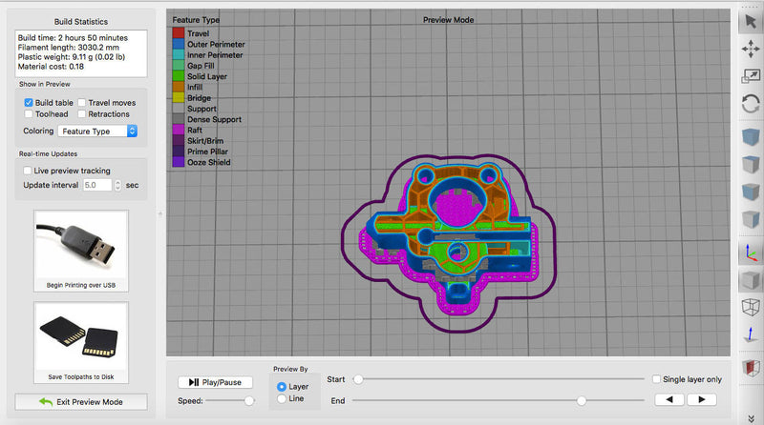This screenshot has height=425, width=764.
Task: Select the Line preview radio button
Action: point(281,398)
